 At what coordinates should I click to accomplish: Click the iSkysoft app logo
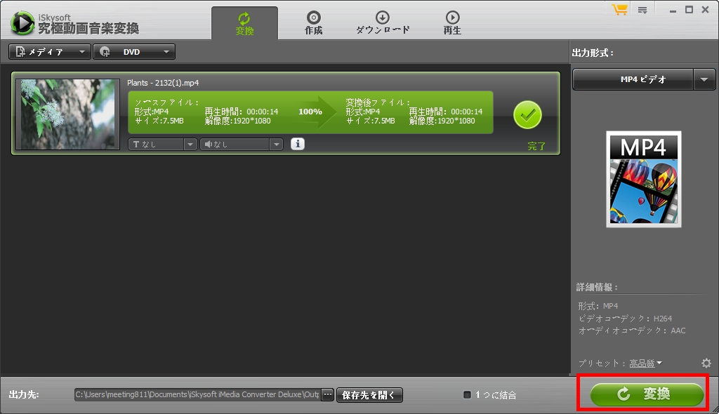[22, 23]
